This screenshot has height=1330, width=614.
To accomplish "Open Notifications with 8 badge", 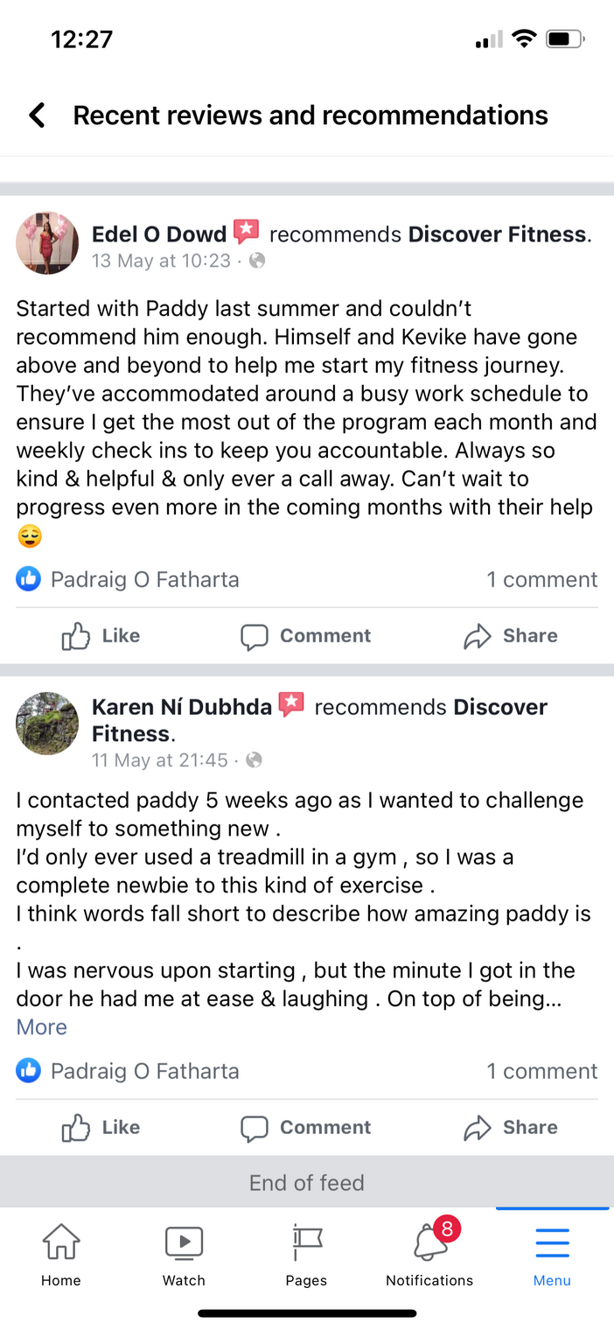I will pyautogui.click(x=429, y=1255).
